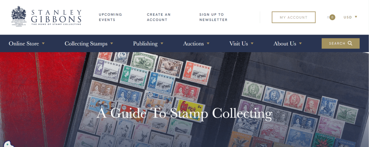The height and width of the screenshot is (147, 369).
Task: Expand the USD currency dropdown
Action: (351, 17)
